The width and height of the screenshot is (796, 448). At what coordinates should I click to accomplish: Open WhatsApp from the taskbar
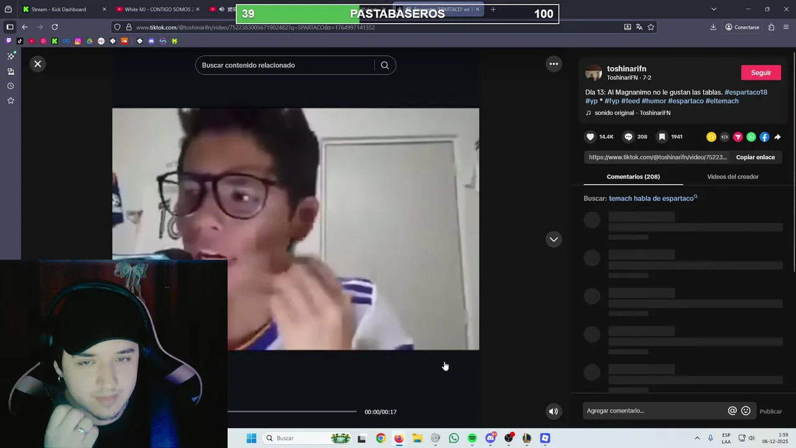pos(454,438)
